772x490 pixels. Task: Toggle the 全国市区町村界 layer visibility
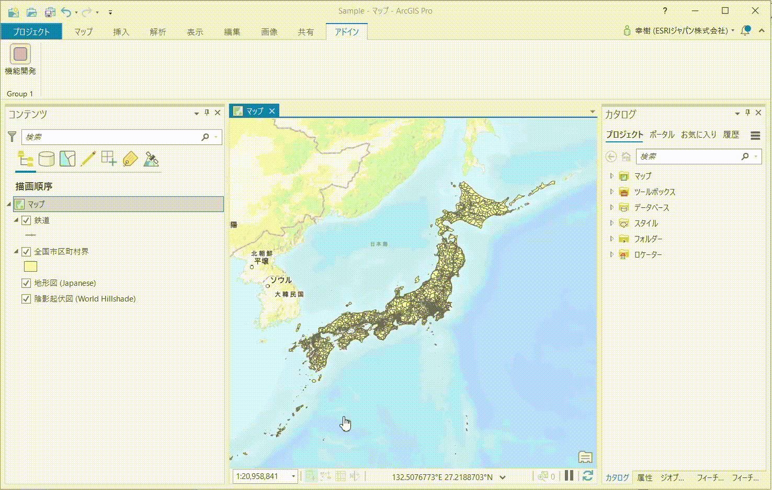(x=26, y=252)
